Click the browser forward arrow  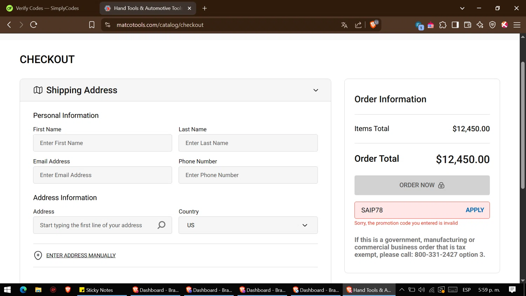coord(21,25)
